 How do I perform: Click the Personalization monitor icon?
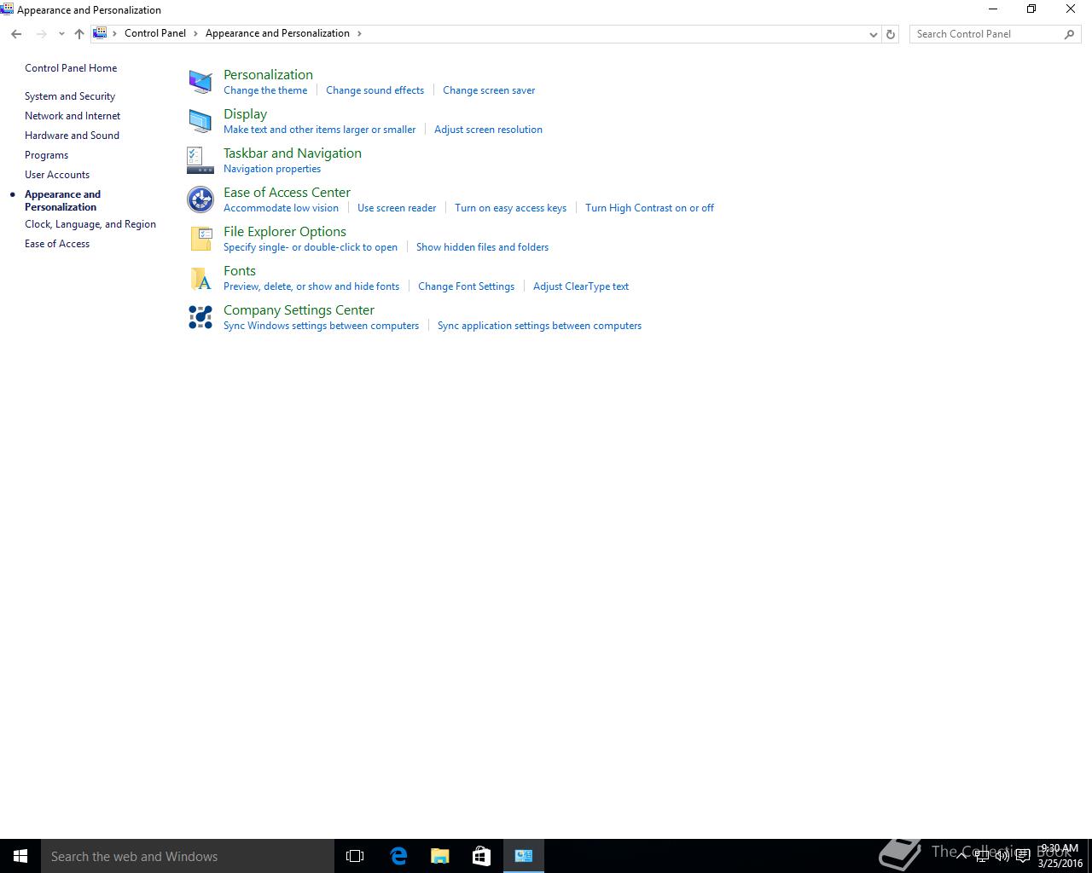pos(200,82)
